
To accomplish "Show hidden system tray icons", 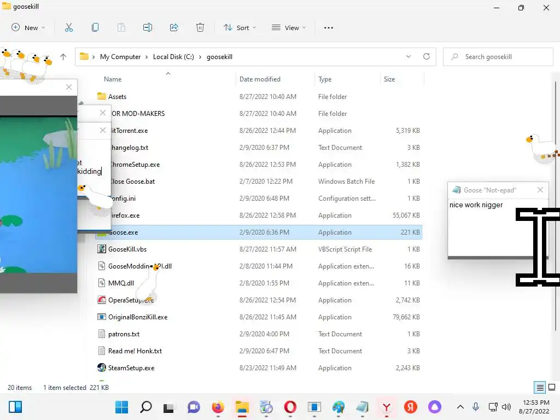I will click(x=460, y=407).
